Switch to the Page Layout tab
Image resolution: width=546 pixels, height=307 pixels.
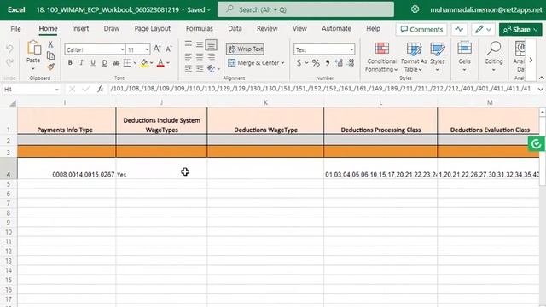click(153, 29)
